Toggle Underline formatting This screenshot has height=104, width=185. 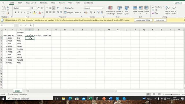[x=22, y=12]
